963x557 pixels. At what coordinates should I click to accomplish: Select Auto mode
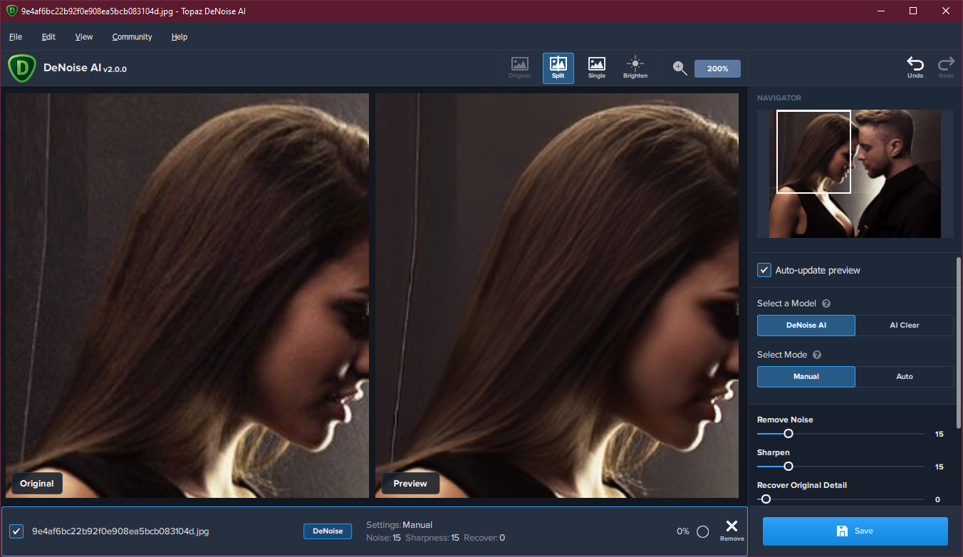pyautogui.click(x=905, y=377)
